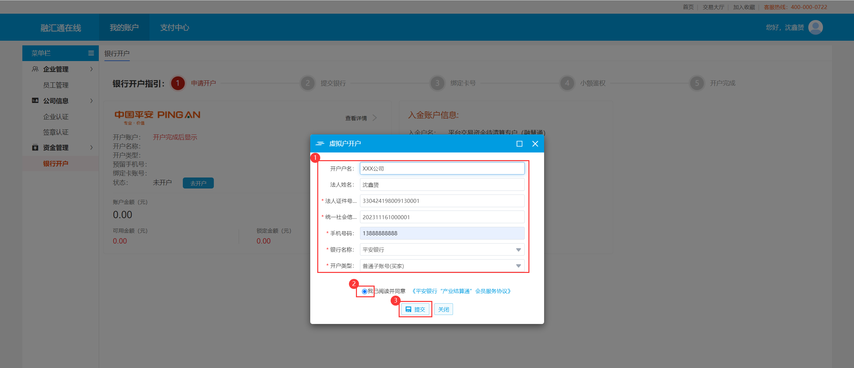Select the agreement radio button
This screenshot has height=368, width=854.
[365, 291]
